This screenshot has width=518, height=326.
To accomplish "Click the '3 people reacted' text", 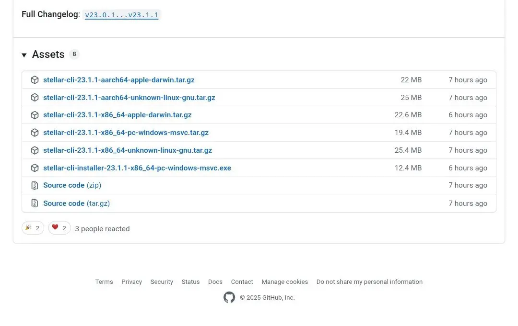I will coord(103,229).
